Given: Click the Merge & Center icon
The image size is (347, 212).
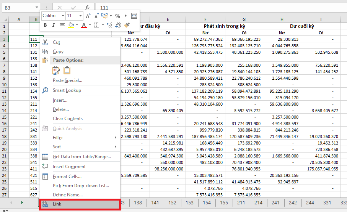Looking at the screenshot, I should 134,16.
